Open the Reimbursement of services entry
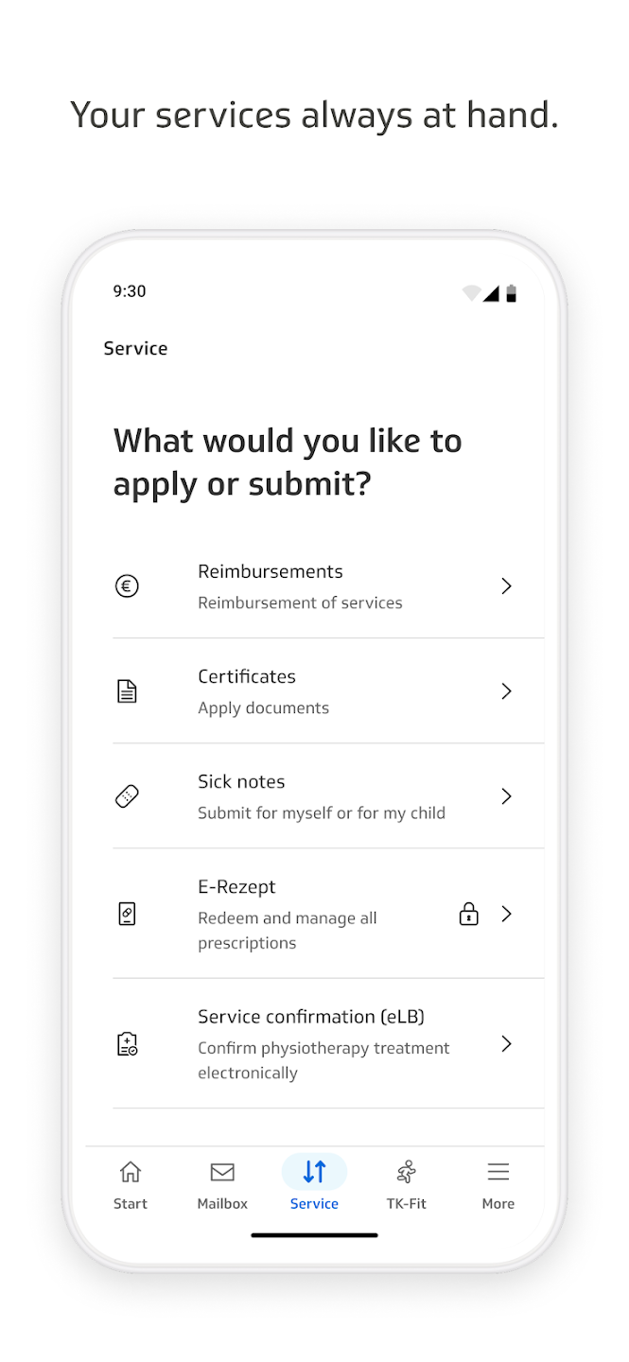 300,602
